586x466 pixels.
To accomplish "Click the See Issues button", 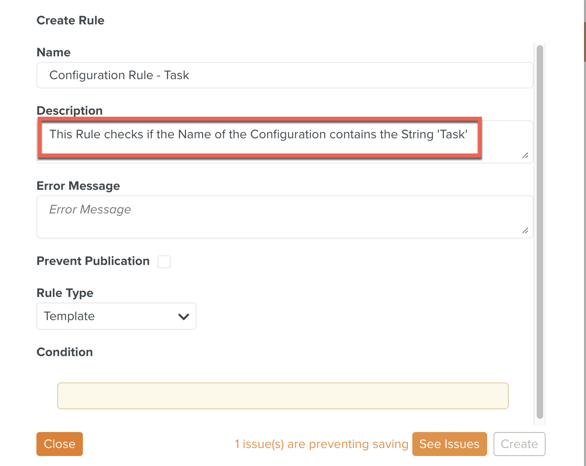I will tap(449, 444).
